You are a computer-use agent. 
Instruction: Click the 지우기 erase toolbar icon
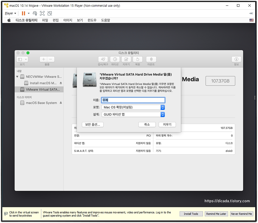[126, 59]
